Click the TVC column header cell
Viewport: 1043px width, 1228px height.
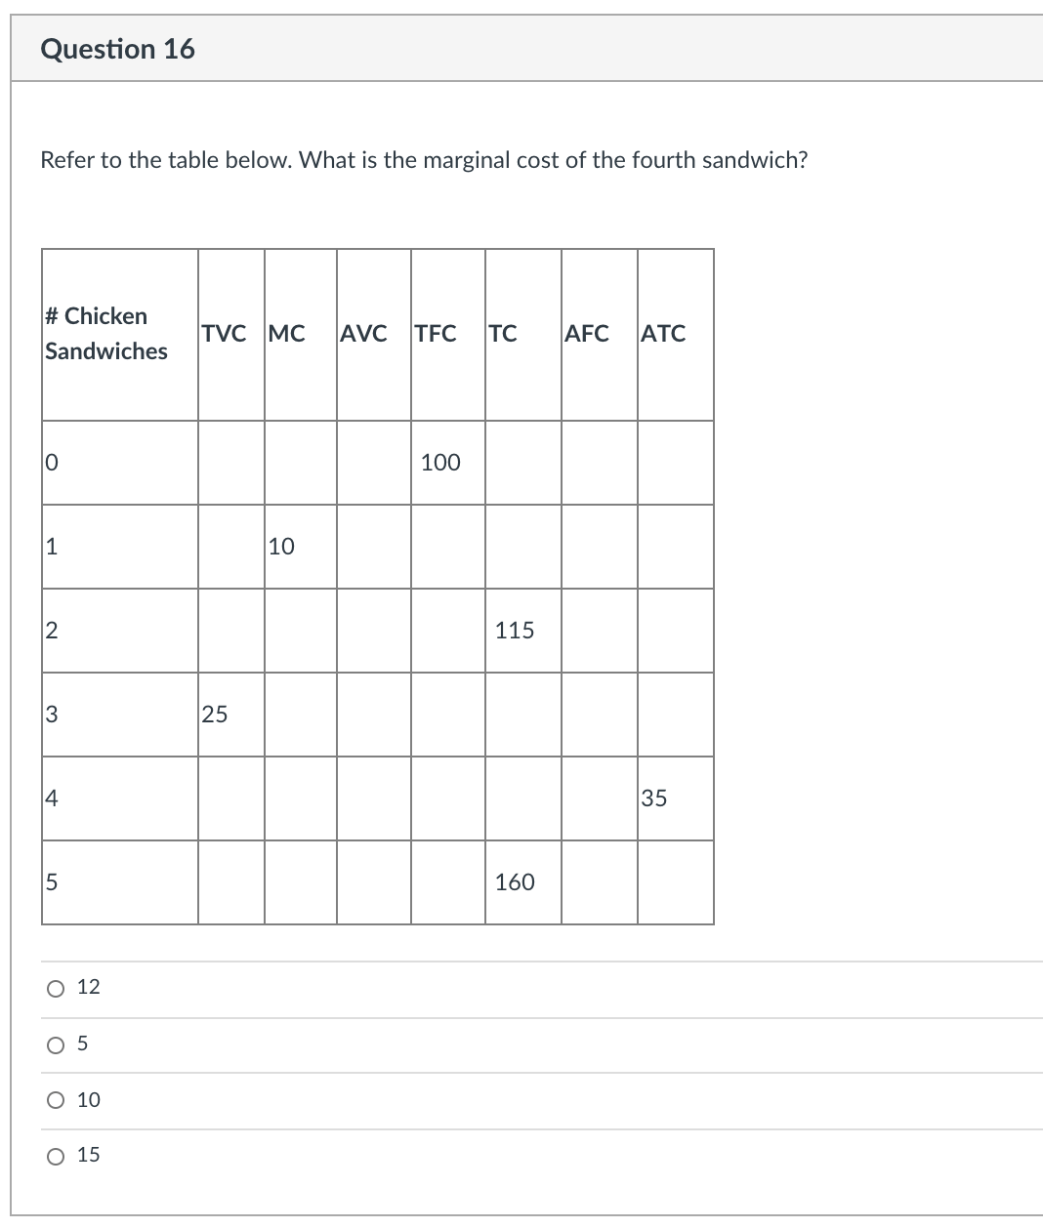coord(225,334)
